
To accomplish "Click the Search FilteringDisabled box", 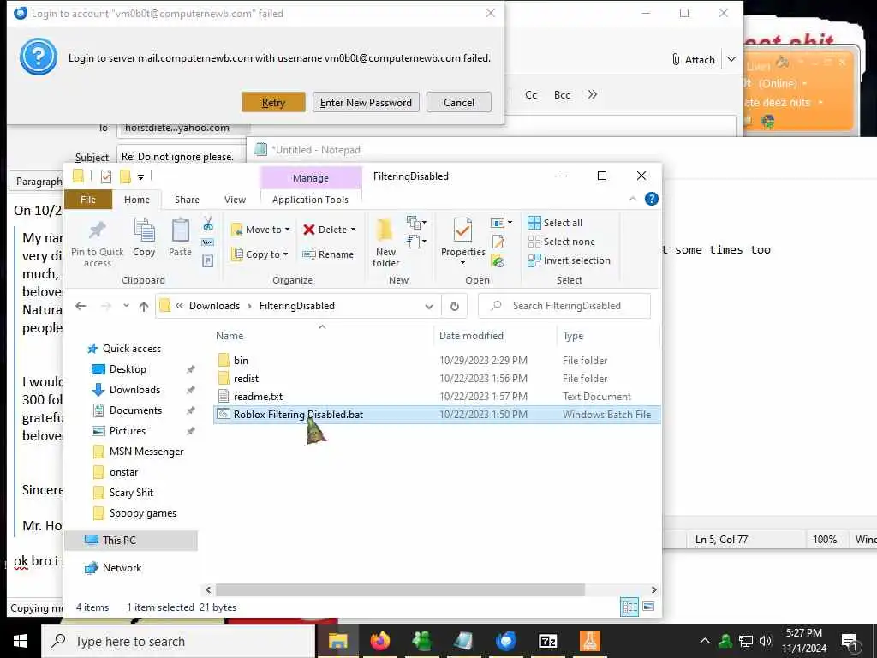I will [x=564, y=306].
